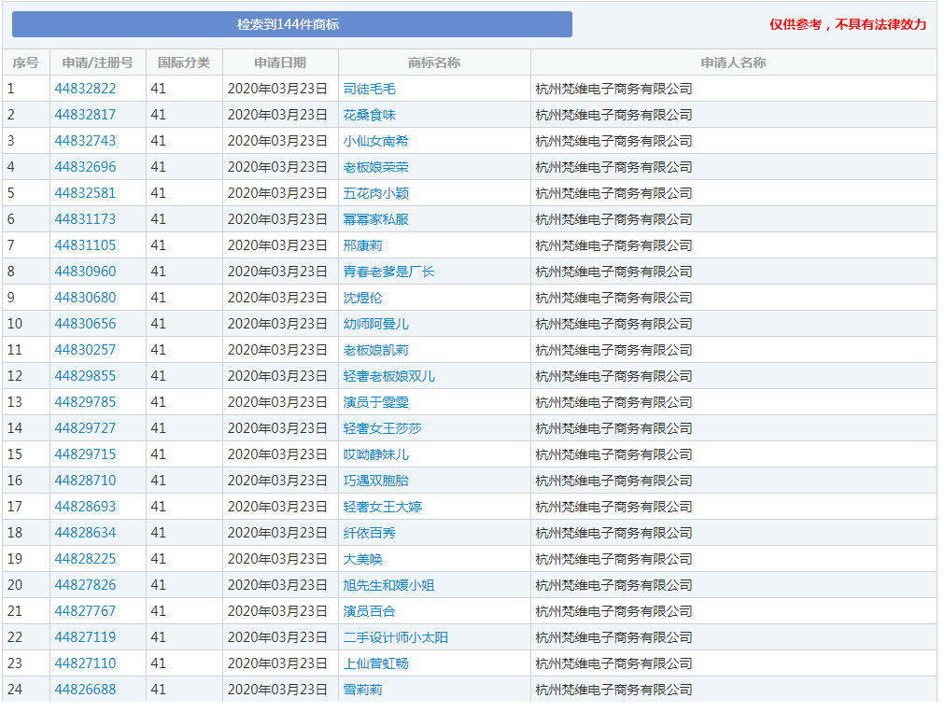
Task: View trademark 雪莉莉
Action: tap(362, 690)
